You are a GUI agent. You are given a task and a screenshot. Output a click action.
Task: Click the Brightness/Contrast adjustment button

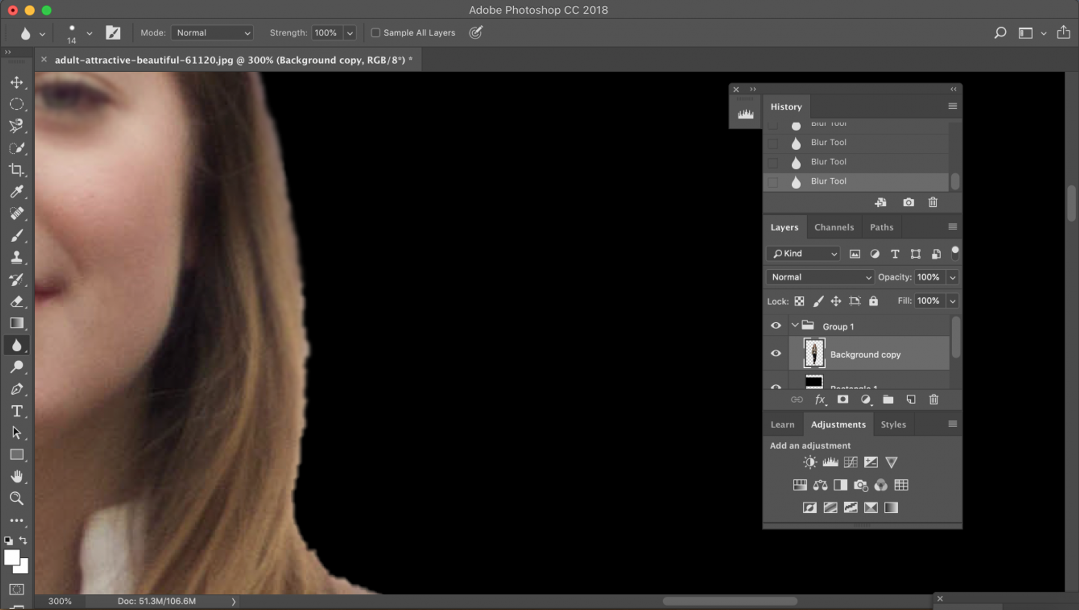pyautogui.click(x=810, y=462)
